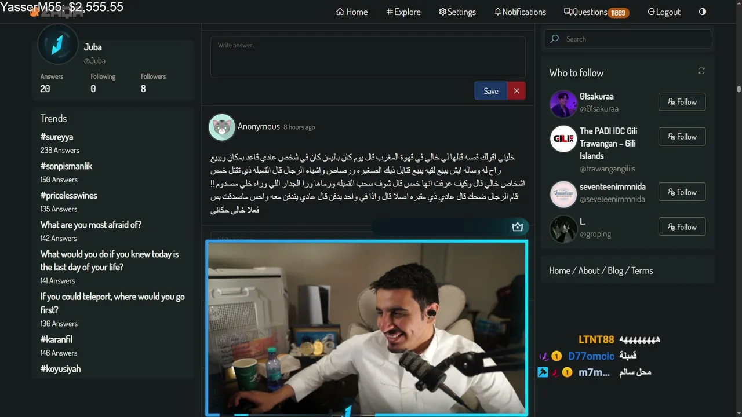Open the GILI logo avatar

563,138
